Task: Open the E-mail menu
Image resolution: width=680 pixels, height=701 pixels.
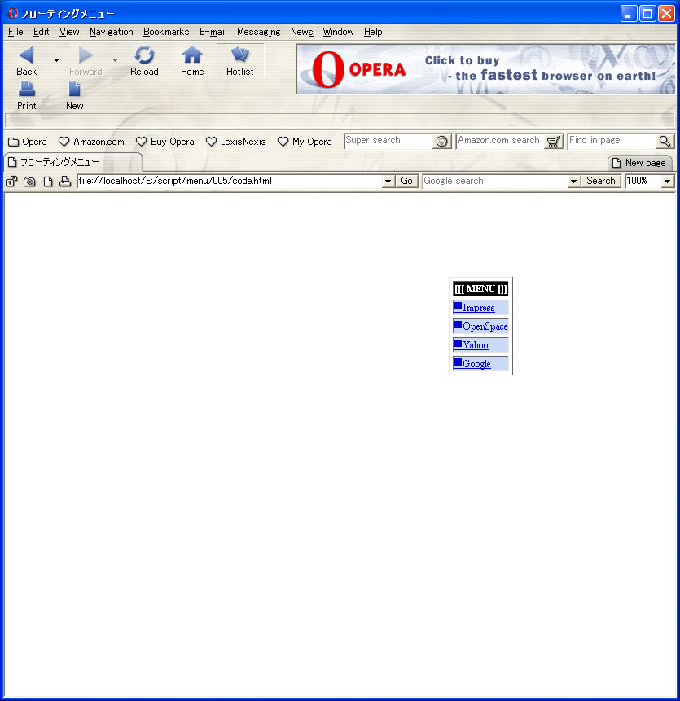Action: tap(213, 32)
